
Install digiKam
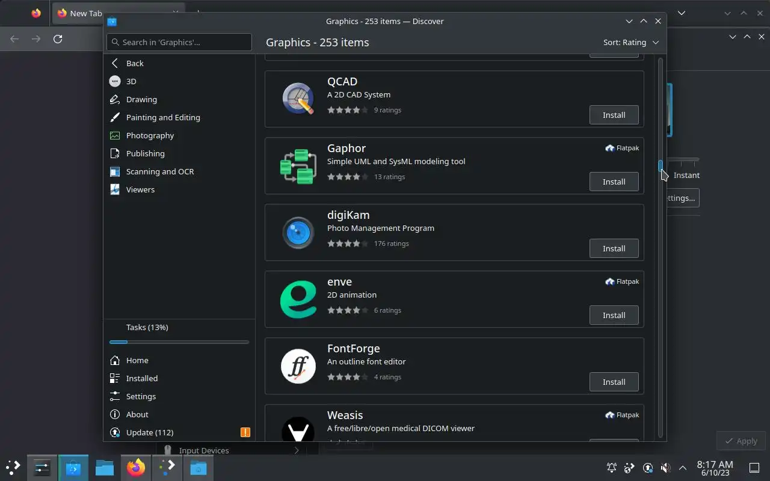(x=614, y=248)
